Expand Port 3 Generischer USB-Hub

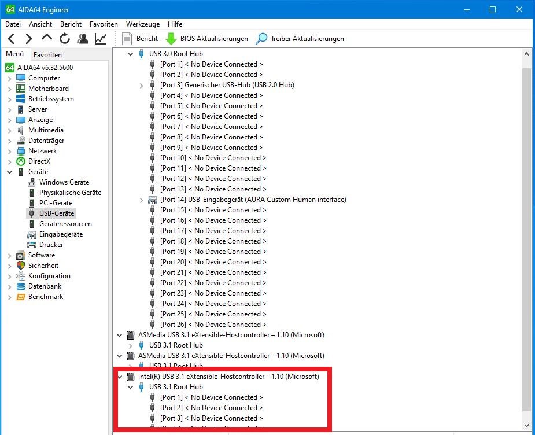(141, 86)
